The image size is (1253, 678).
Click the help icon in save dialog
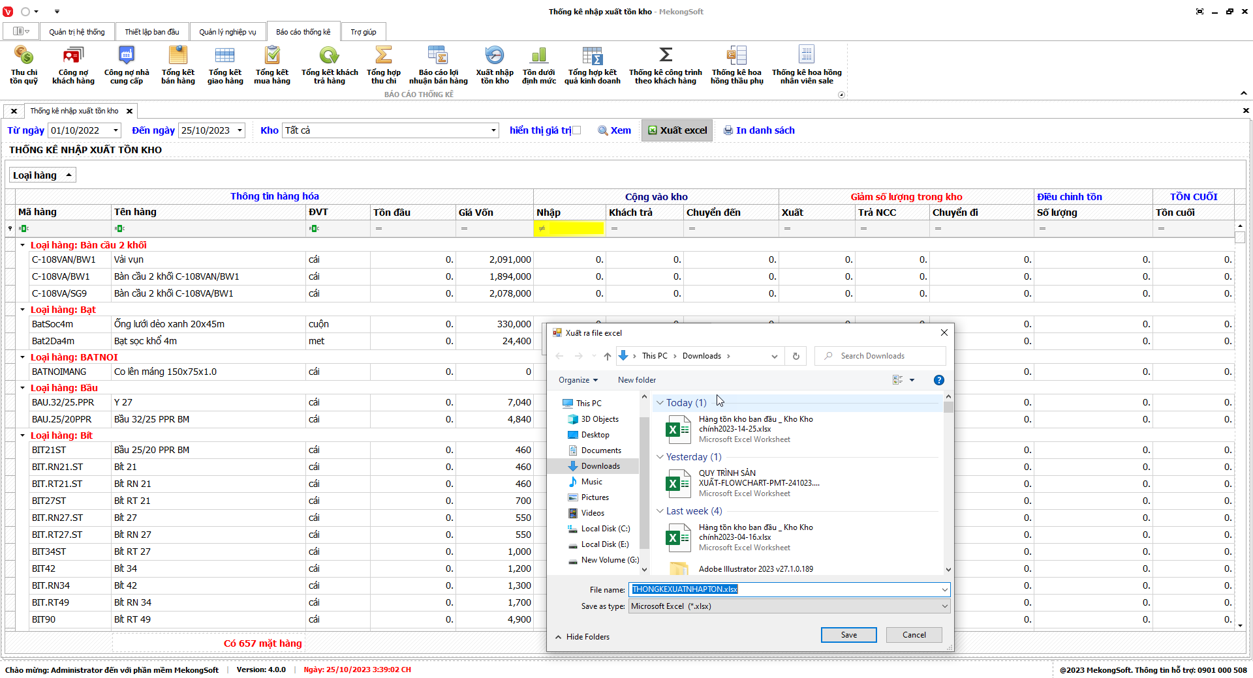click(938, 380)
